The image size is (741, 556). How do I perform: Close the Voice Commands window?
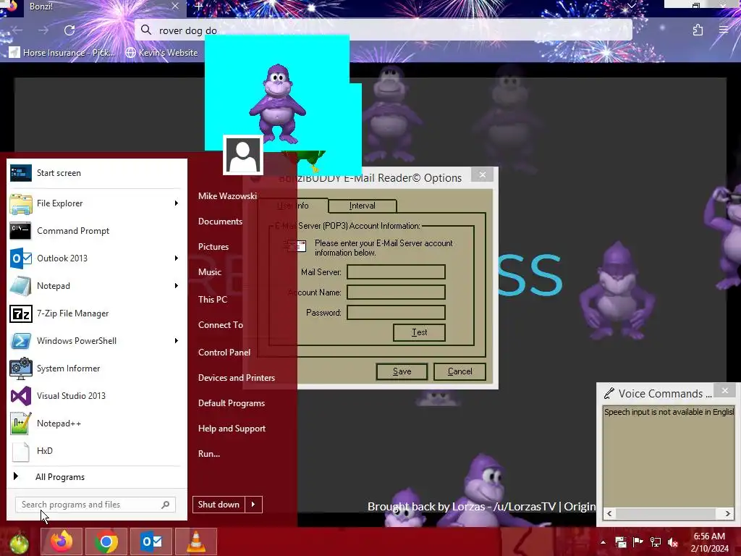click(725, 391)
